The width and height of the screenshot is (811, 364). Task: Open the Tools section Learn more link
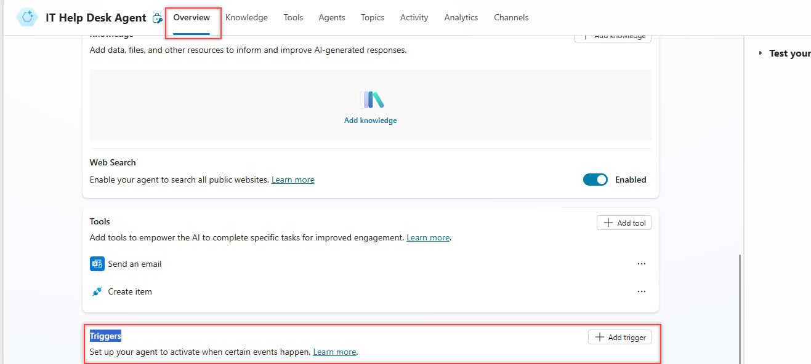click(428, 237)
